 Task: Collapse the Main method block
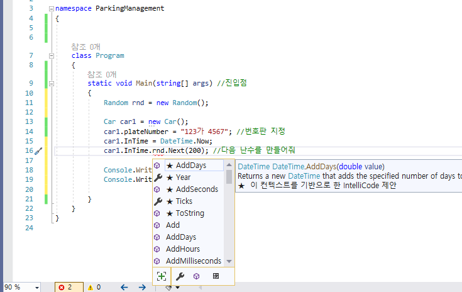tap(52, 84)
